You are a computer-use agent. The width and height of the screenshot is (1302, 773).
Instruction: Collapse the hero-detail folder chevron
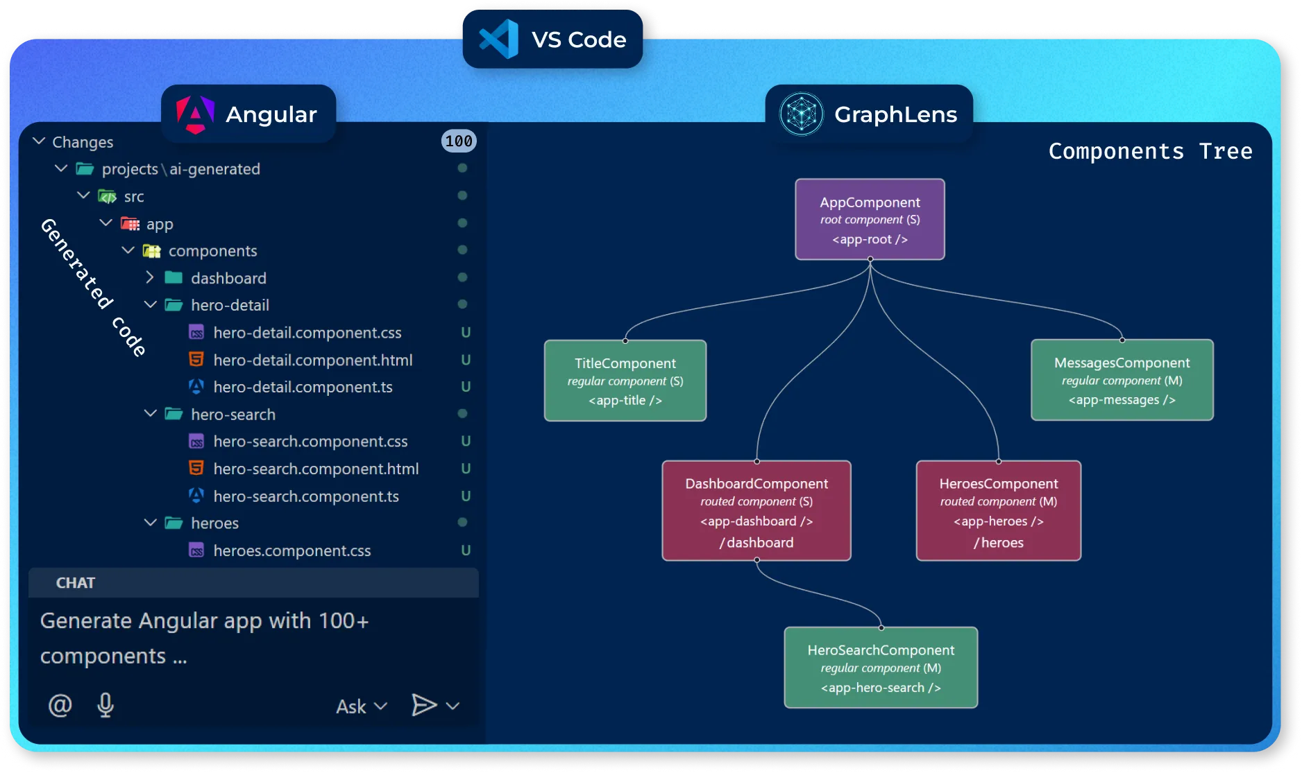[x=150, y=305]
